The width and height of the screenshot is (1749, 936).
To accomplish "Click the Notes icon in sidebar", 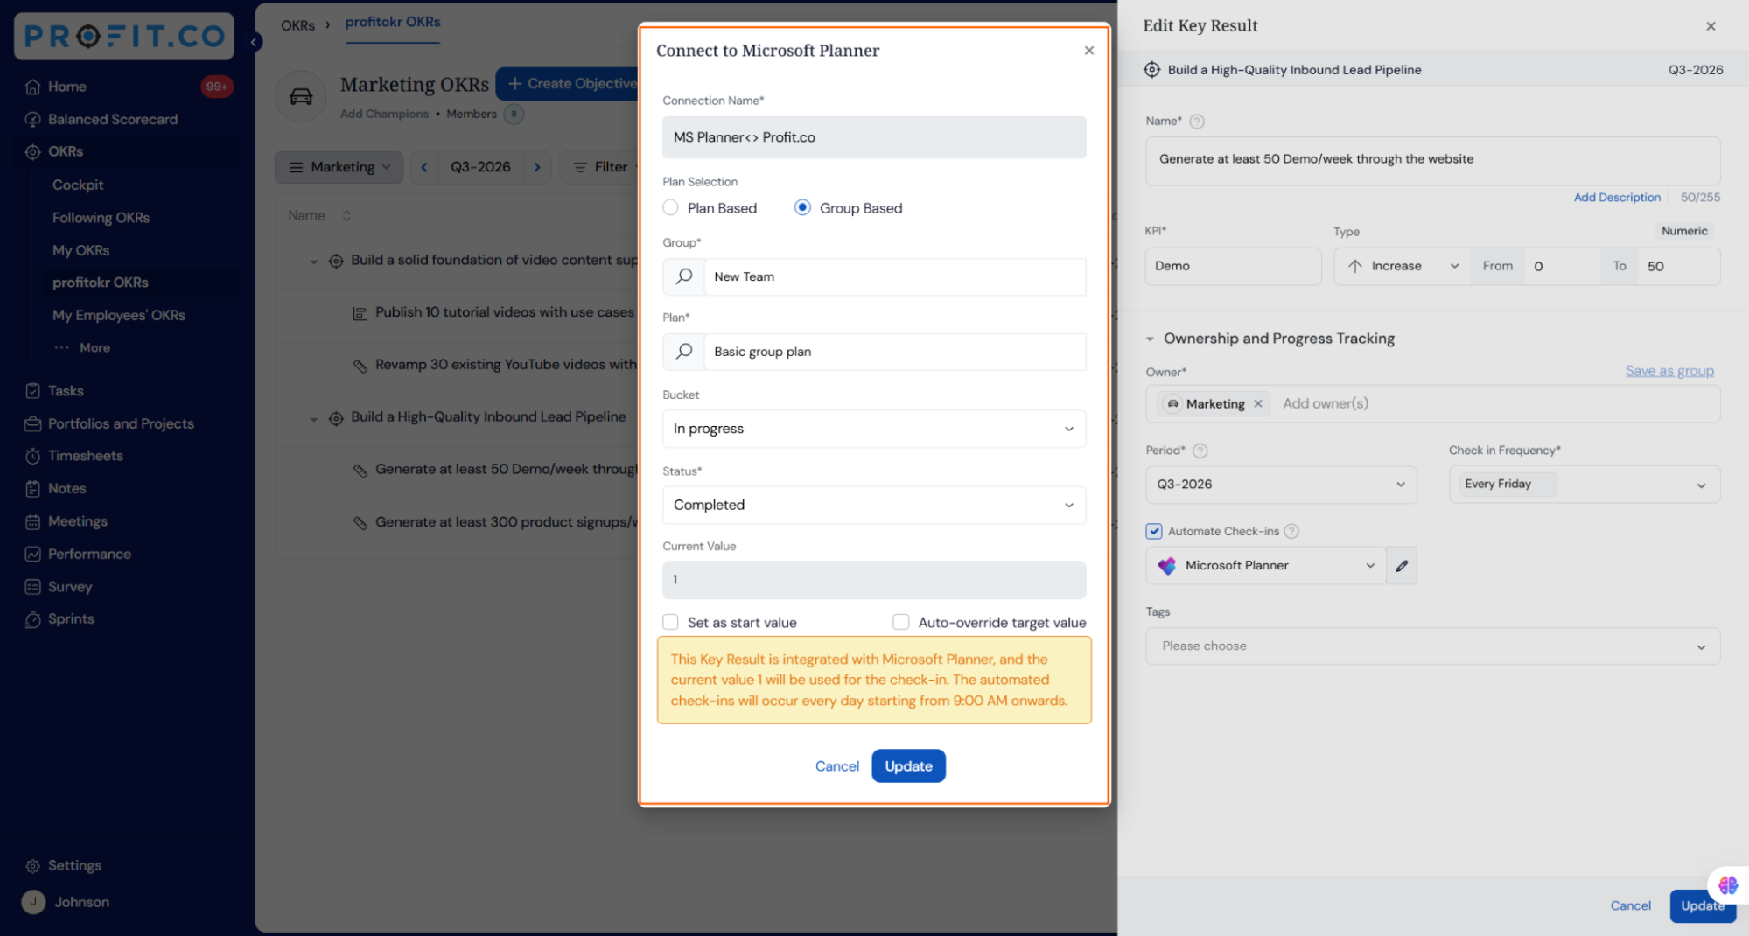I will 33,488.
